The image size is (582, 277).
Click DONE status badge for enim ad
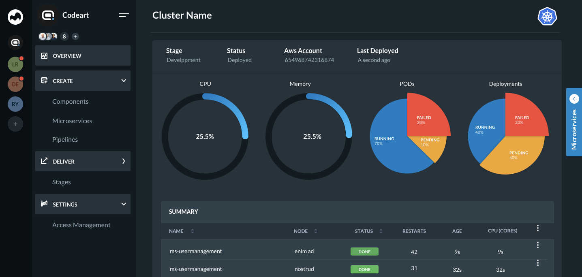coord(364,251)
